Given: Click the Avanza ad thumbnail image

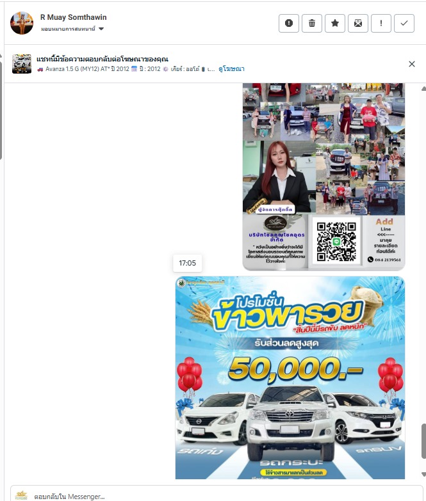Looking at the screenshot, I should (22, 64).
